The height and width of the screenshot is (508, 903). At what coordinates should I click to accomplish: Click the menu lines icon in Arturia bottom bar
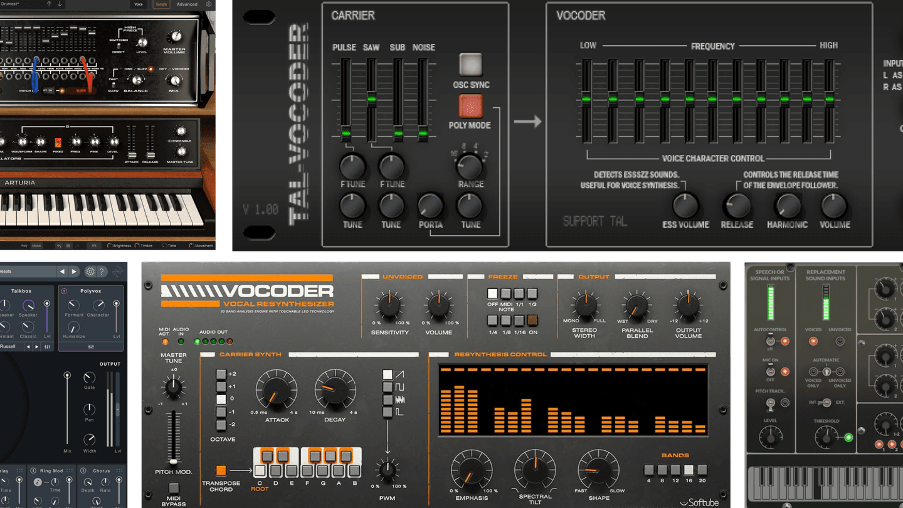click(68, 246)
